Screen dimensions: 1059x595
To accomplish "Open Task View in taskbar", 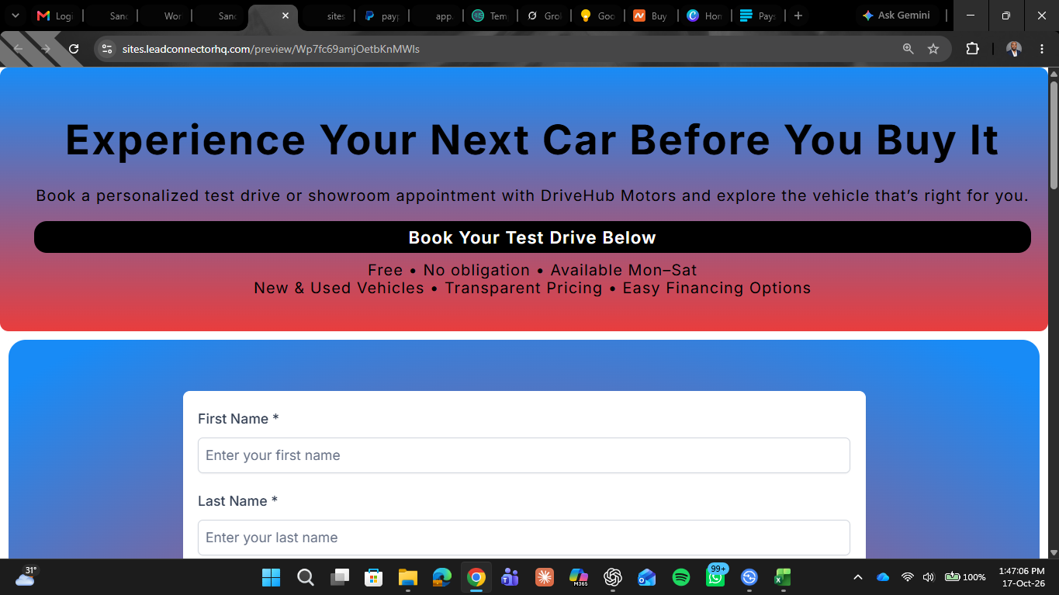I will (x=339, y=577).
